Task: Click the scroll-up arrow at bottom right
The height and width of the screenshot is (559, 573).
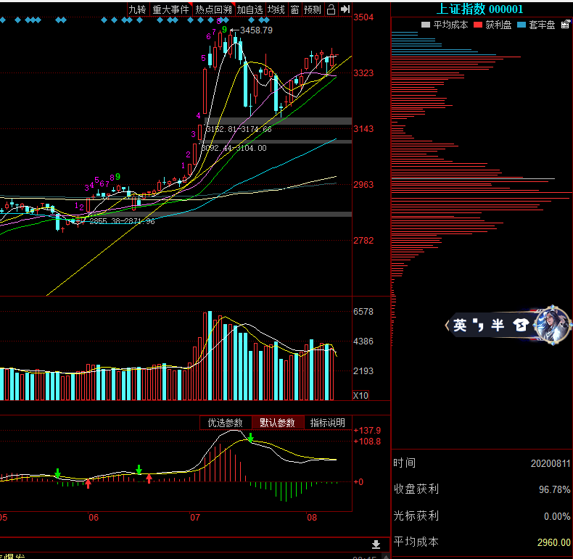Action: tap(386, 556)
